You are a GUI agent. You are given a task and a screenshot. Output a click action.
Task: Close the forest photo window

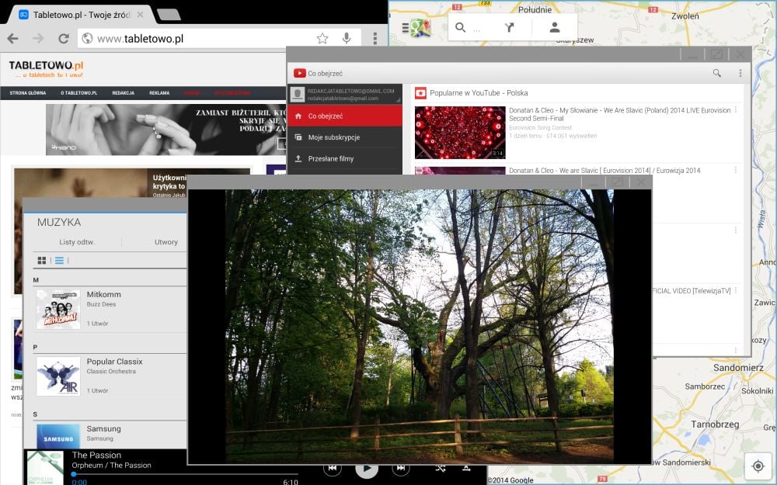click(641, 182)
